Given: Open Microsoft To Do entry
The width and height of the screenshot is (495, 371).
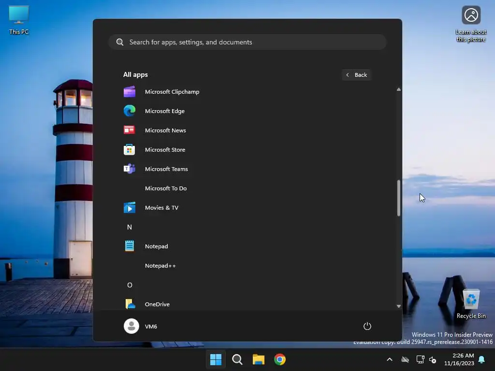Looking at the screenshot, I should click(166, 188).
